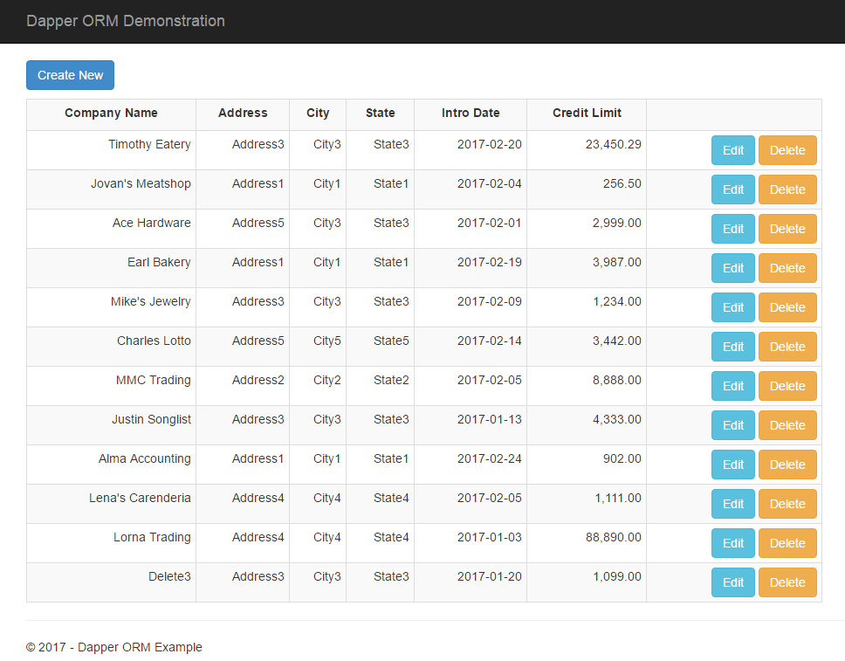Image resolution: width=845 pixels, height=661 pixels.
Task: Click the Intro Date column header
Action: pyautogui.click(x=471, y=114)
